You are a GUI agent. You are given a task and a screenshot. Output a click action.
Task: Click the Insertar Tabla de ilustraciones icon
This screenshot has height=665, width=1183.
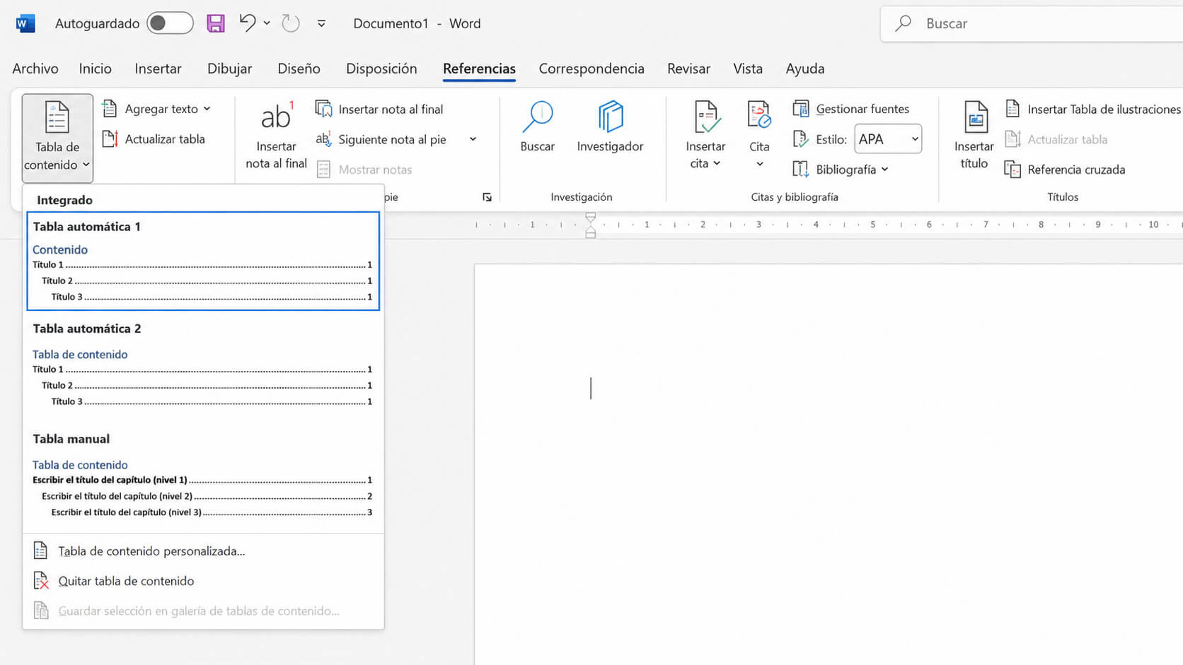coord(1012,109)
